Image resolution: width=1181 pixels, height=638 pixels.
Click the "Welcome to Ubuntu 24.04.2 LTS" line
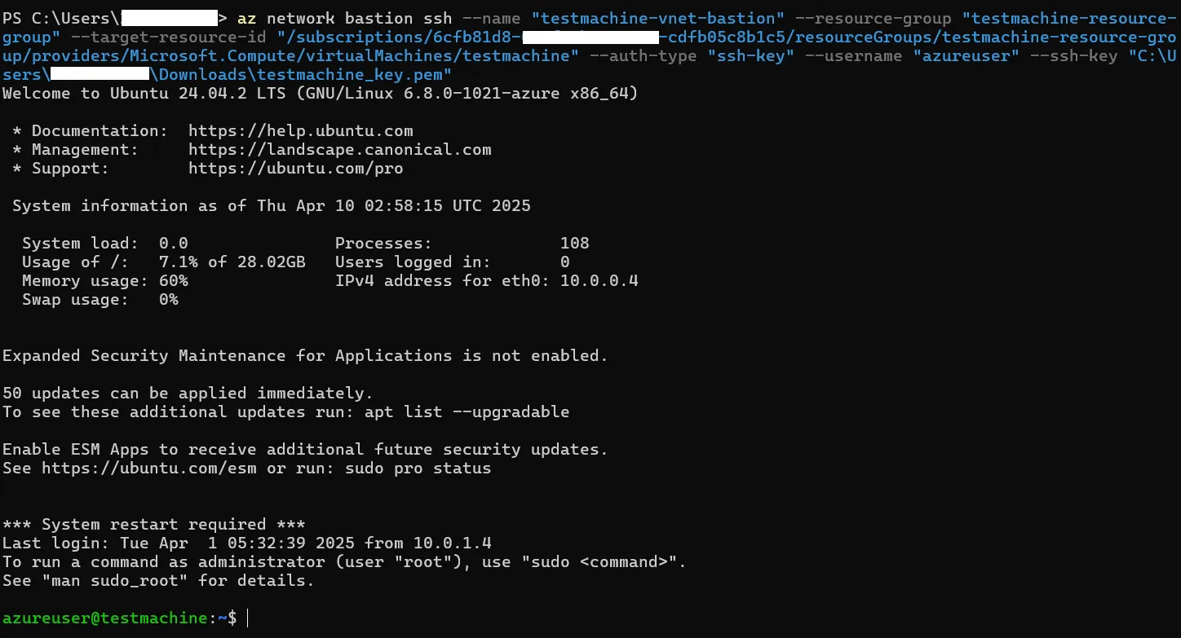coord(320,94)
